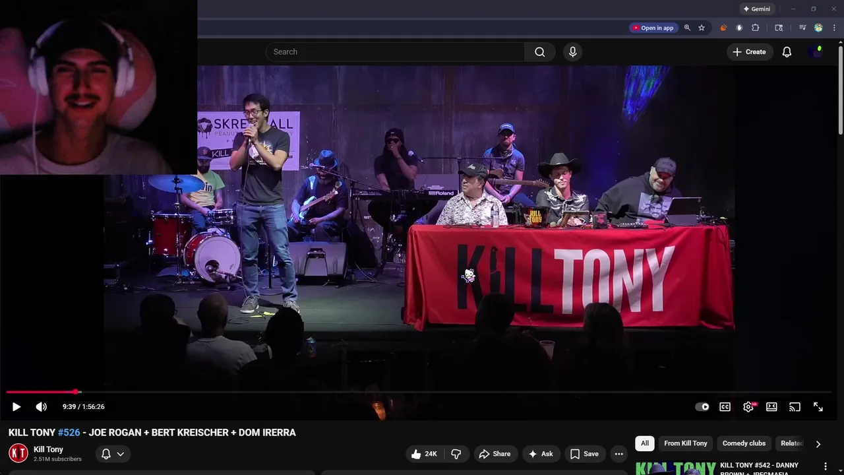Click the 9:39 / 1:56:26 time display
The height and width of the screenshot is (475, 844).
pyautogui.click(x=84, y=407)
